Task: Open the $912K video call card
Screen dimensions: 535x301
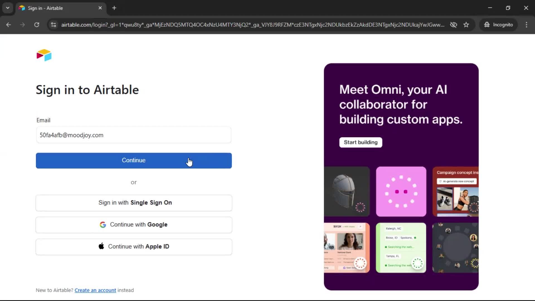Action: [347, 248]
